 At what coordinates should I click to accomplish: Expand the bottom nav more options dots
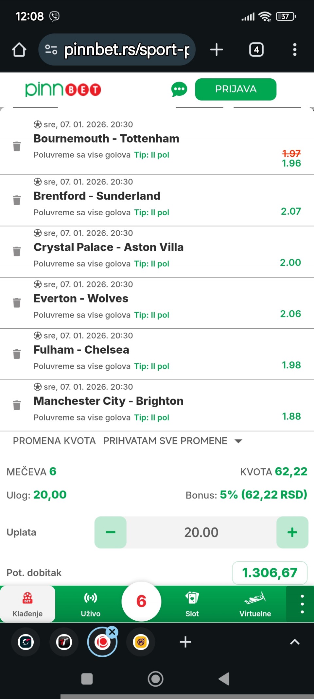tap(302, 604)
